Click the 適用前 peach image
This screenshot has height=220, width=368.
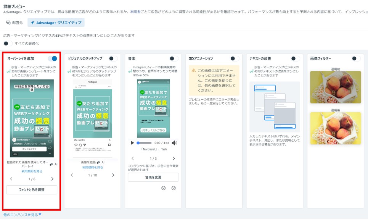(x=335, y=87)
